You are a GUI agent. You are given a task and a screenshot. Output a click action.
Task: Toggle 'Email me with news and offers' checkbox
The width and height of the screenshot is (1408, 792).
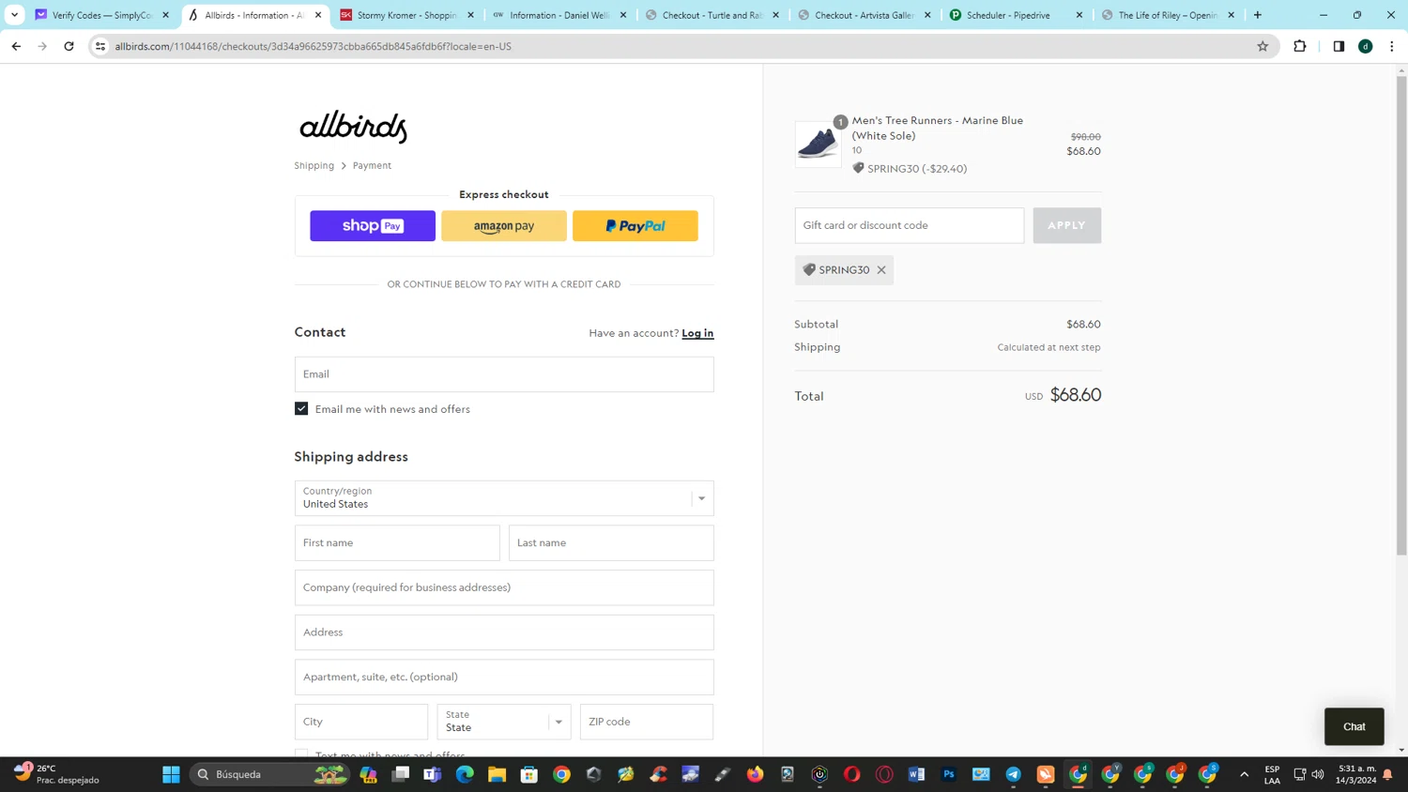point(301,409)
